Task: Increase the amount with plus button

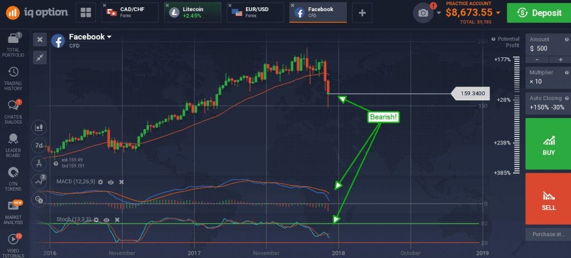Action: point(560,60)
